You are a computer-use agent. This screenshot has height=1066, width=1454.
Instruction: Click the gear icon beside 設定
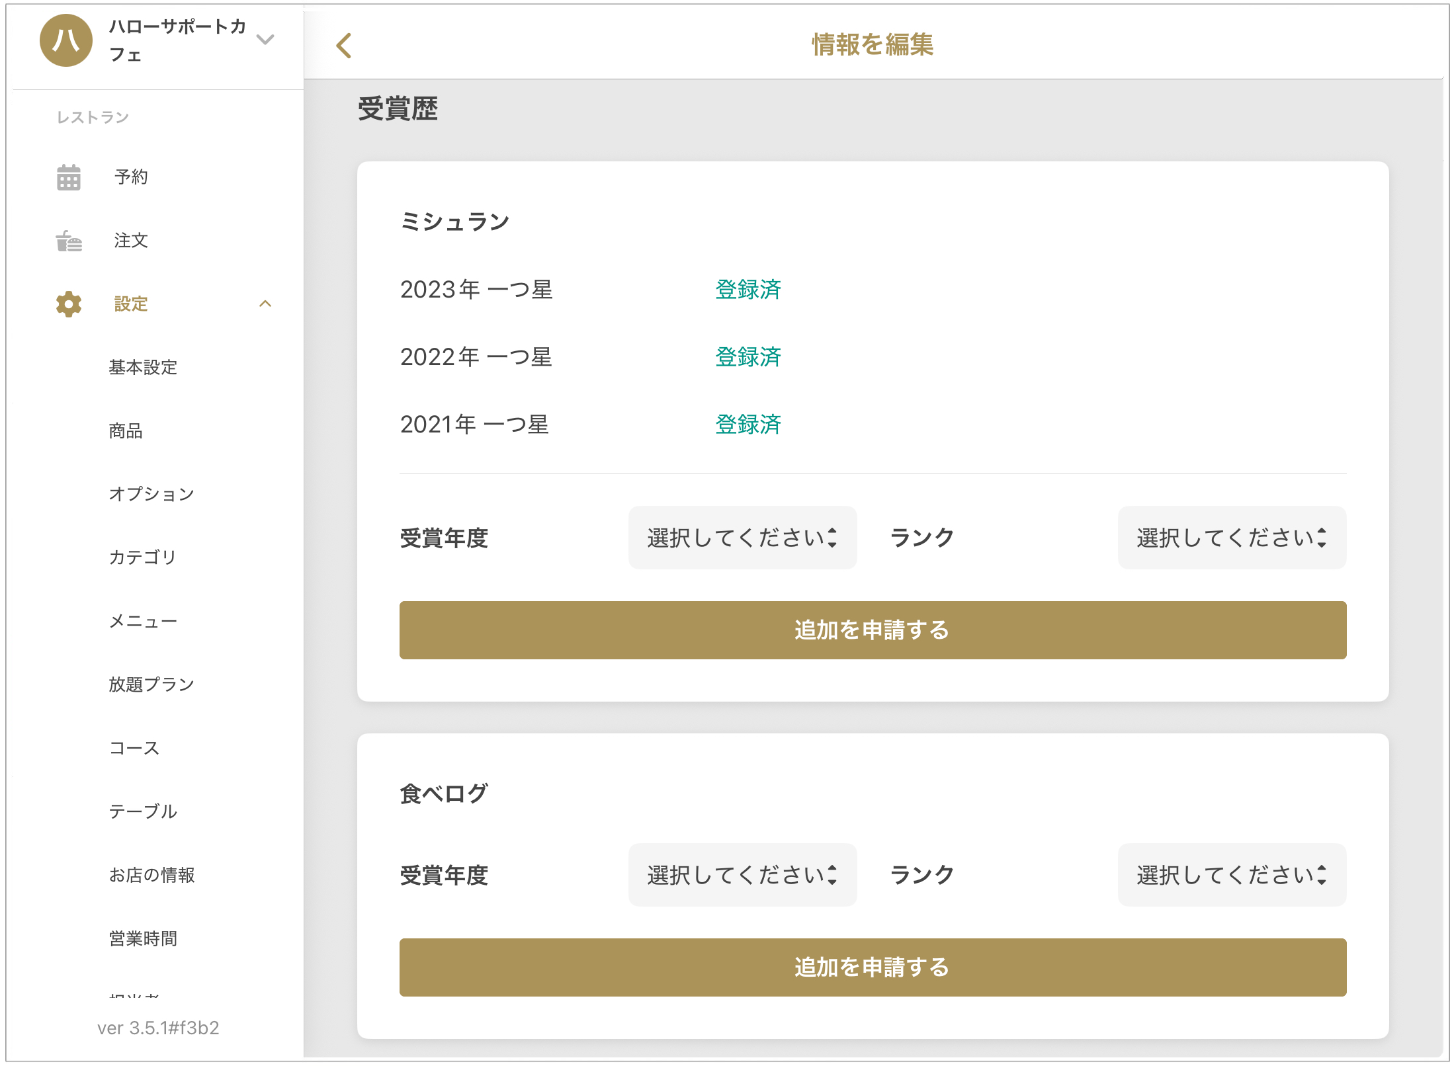[x=68, y=304]
